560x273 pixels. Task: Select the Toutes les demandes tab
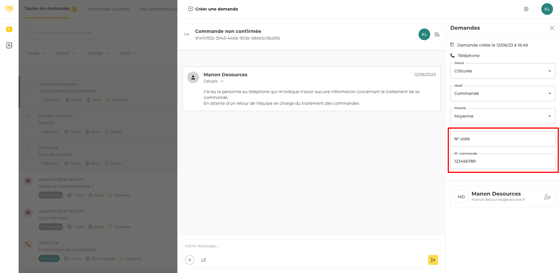[47, 9]
